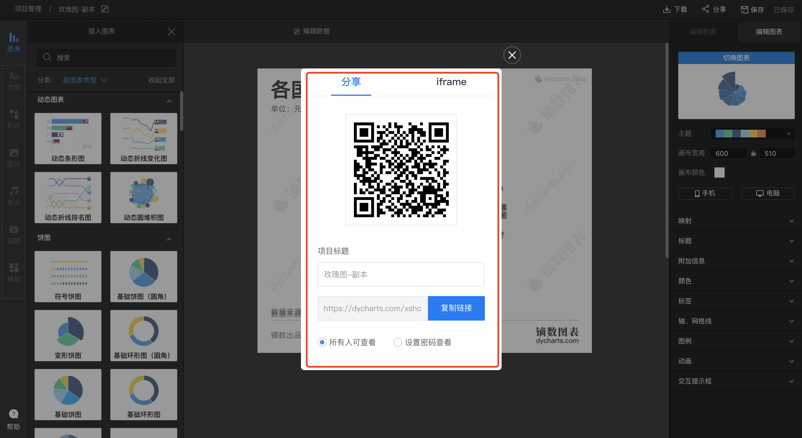Click the 手机 phone preview button
The width and height of the screenshot is (802, 438).
[704, 193]
